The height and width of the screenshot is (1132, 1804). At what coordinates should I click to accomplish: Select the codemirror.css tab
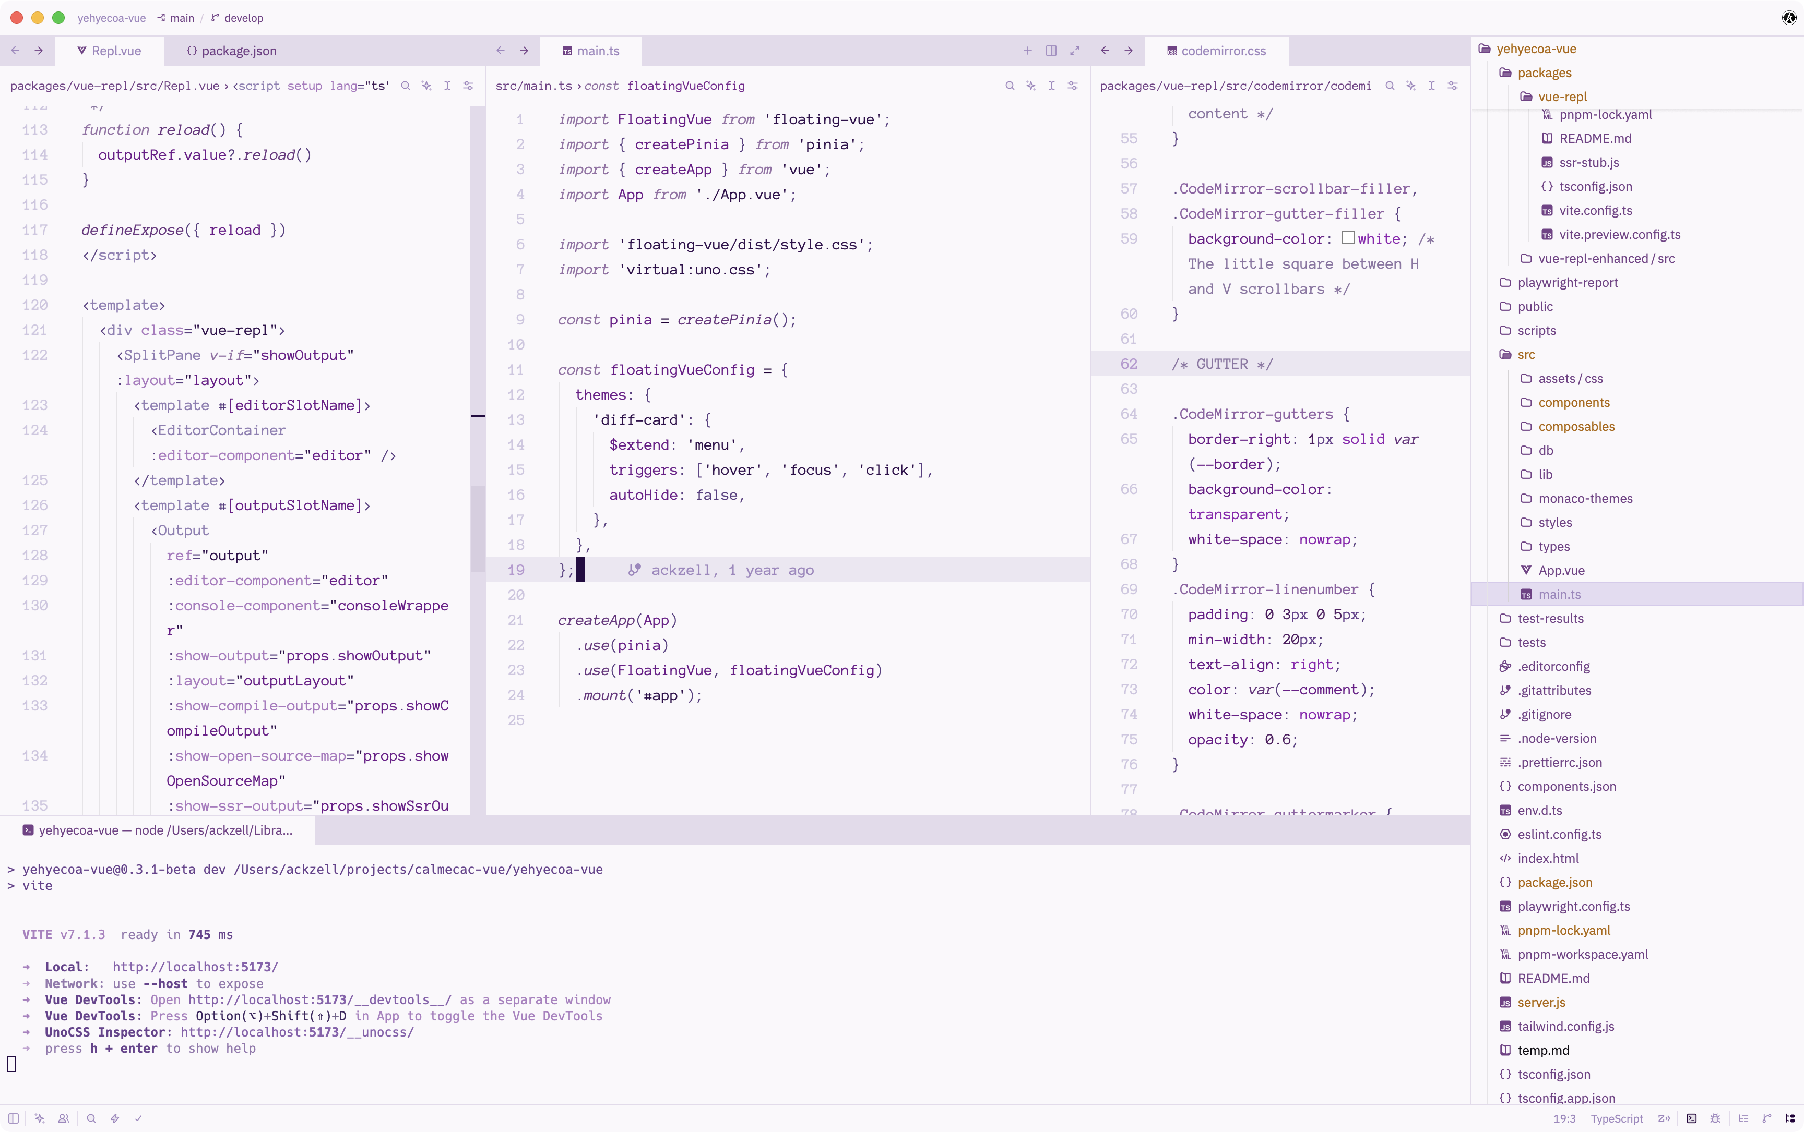1217,50
